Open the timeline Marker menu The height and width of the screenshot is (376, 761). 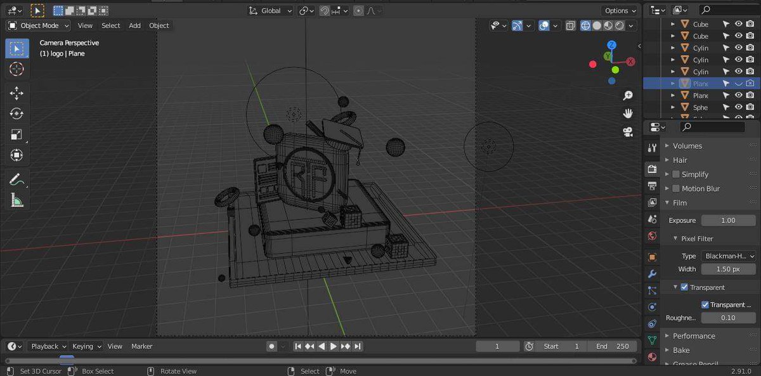pyautogui.click(x=142, y=346)
